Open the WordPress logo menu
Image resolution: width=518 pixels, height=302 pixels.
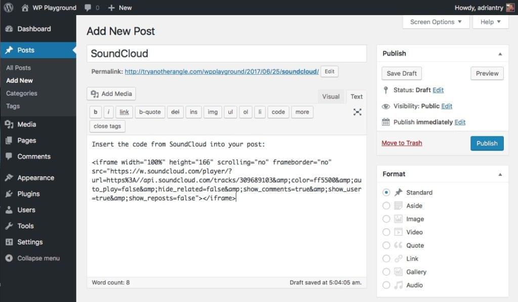[8, 7]
